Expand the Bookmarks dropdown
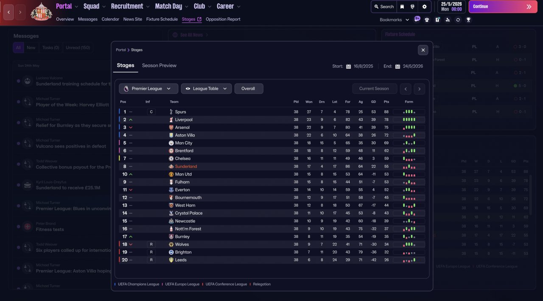Screen dimensions: 543x301 (395, 20)
